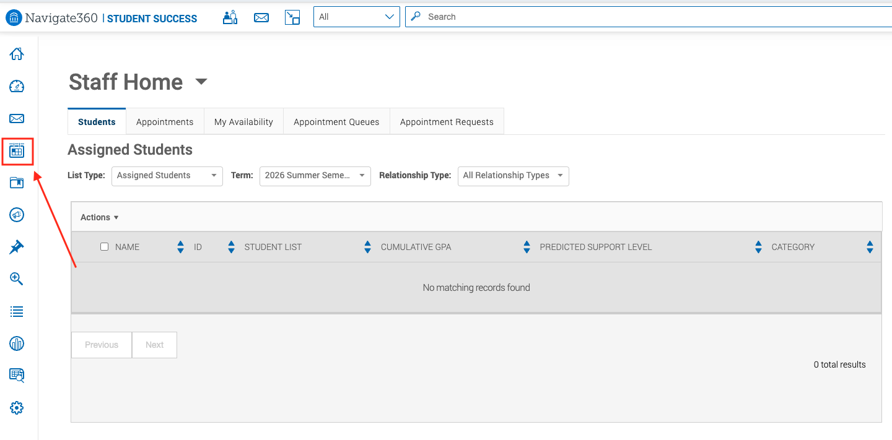Open the bookmarked folder icon in sidebar
Viewport: 892px width, 440px height.
tap(17, 183)
